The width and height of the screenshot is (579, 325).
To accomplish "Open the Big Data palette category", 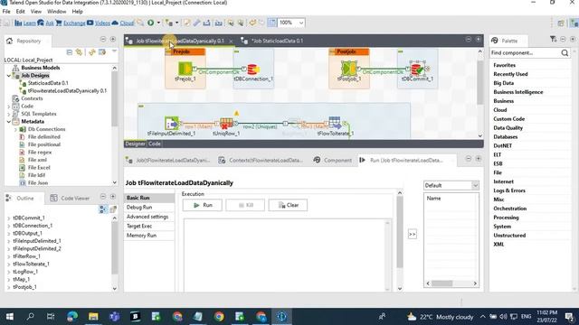I will point(503,83).
